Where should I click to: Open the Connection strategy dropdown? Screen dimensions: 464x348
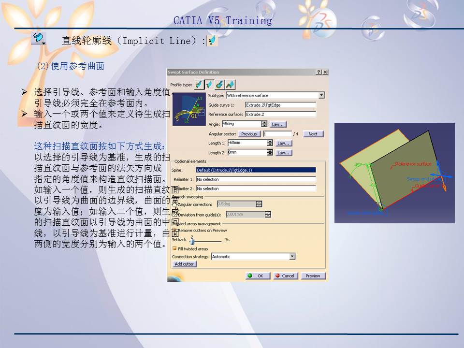coord(291,257)
